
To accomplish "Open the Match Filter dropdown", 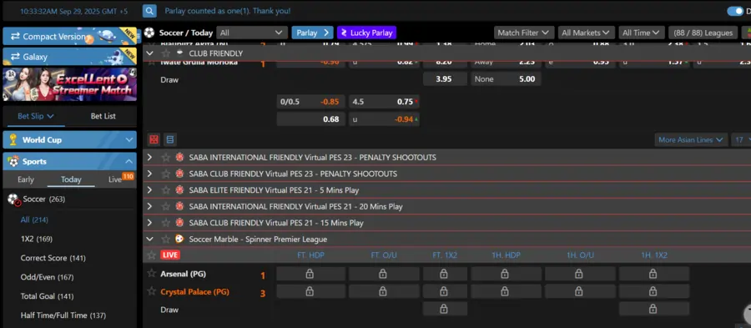I will [x=524, y=33].
